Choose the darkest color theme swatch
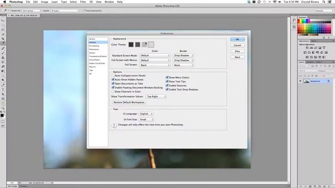 (x=131, y=44)
